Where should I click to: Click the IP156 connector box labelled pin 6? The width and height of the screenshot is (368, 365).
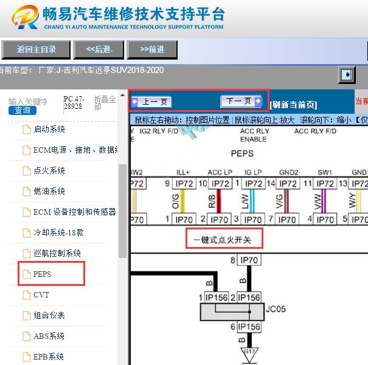point(249,327)
